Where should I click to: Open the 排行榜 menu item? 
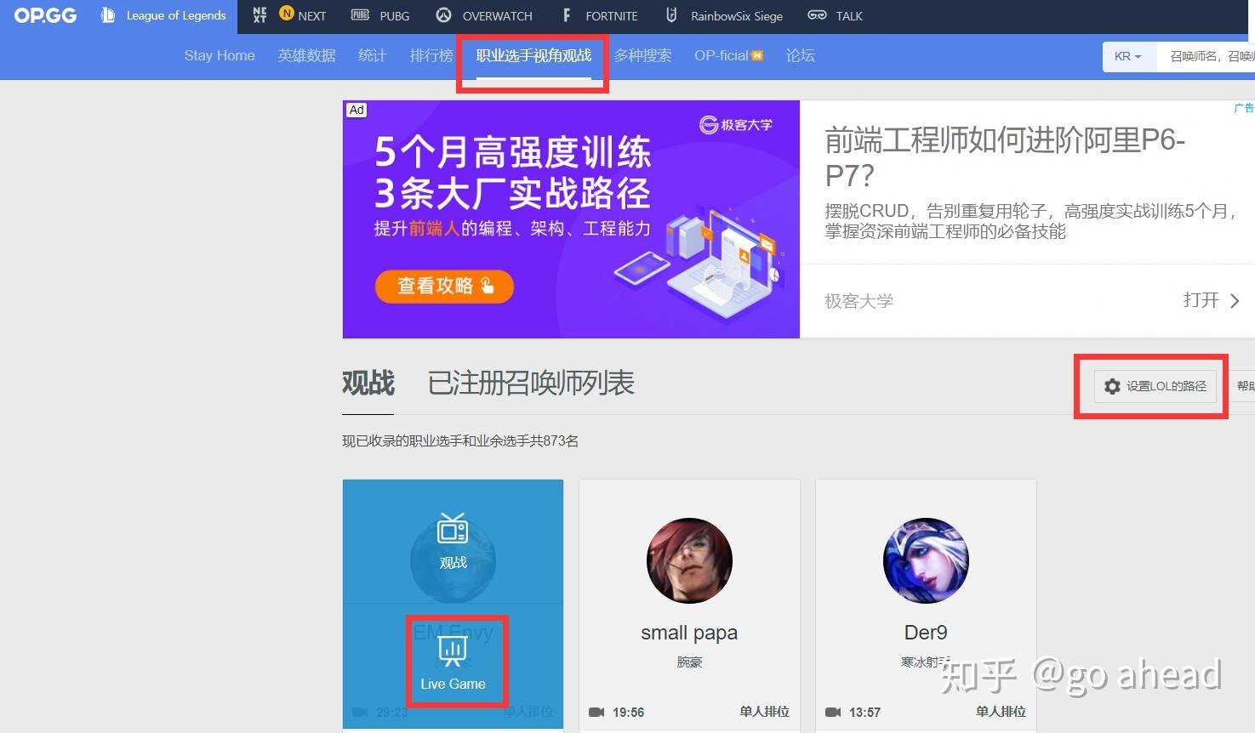pyautogui.click(x=431, y=55)
